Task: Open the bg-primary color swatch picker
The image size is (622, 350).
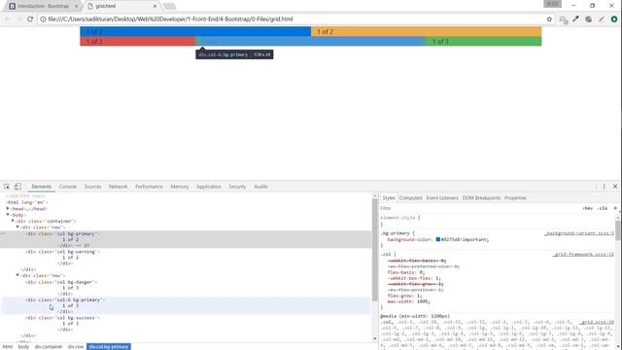Action: (438, 239)
